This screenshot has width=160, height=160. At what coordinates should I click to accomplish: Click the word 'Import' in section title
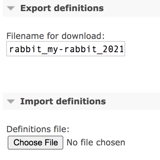click(x=37, y=102)
